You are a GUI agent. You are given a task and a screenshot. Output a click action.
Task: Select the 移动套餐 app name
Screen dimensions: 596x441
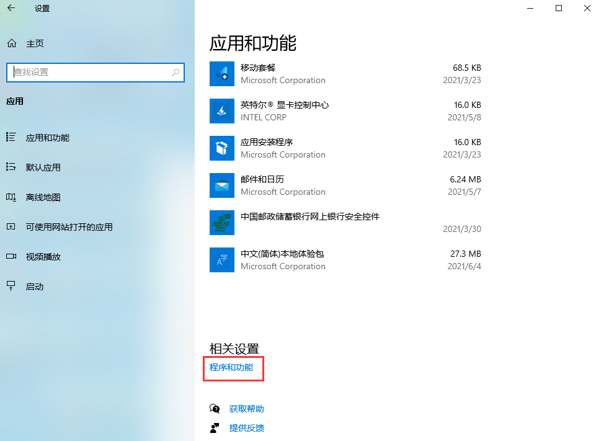tap(258, 68)
